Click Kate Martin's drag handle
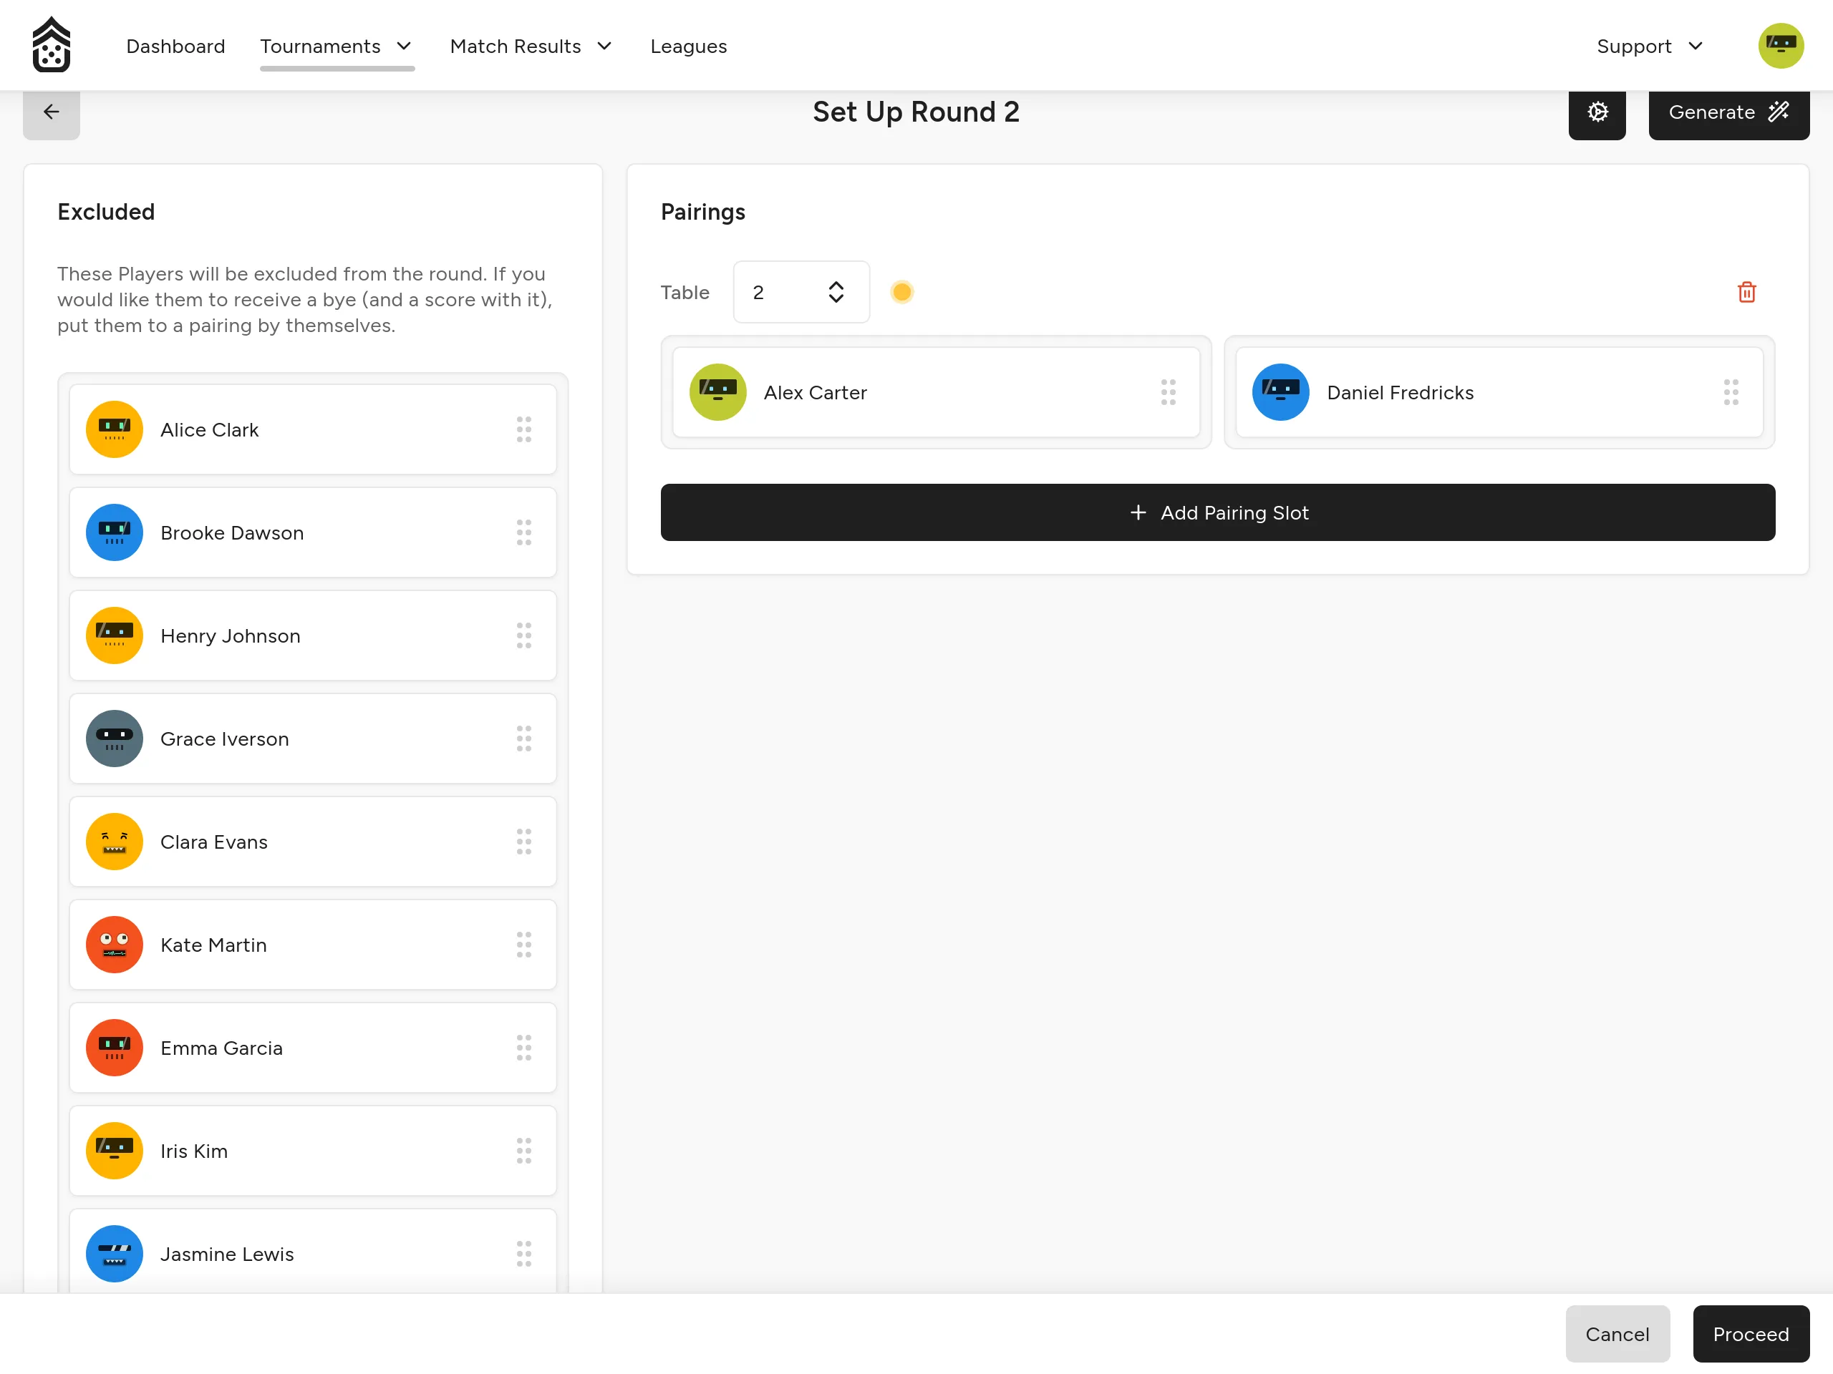 (x=523, y=945)
